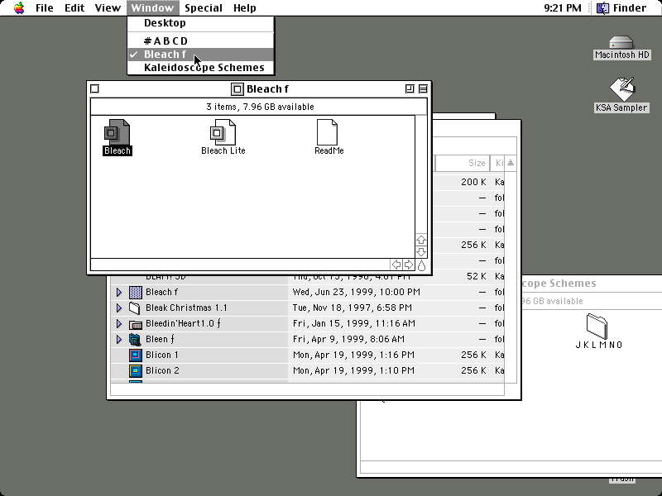
Task: Click the right scroll arrow in Bleach f
Action: pyautogui.click(x=408, y=265)
